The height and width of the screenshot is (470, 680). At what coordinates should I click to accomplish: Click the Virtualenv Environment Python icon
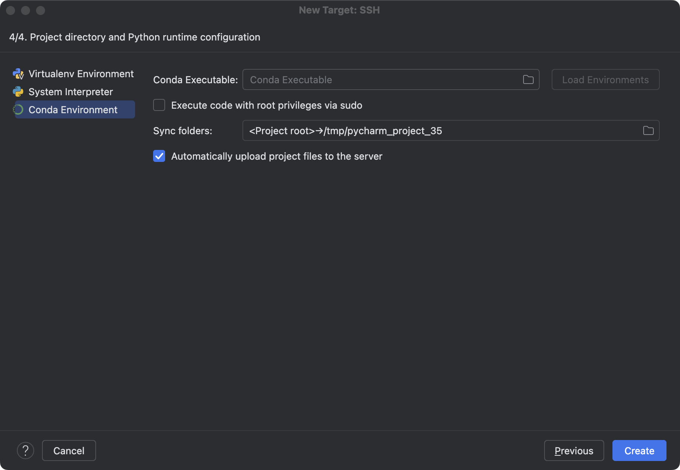pyautogui.click(x=18, y=74)
